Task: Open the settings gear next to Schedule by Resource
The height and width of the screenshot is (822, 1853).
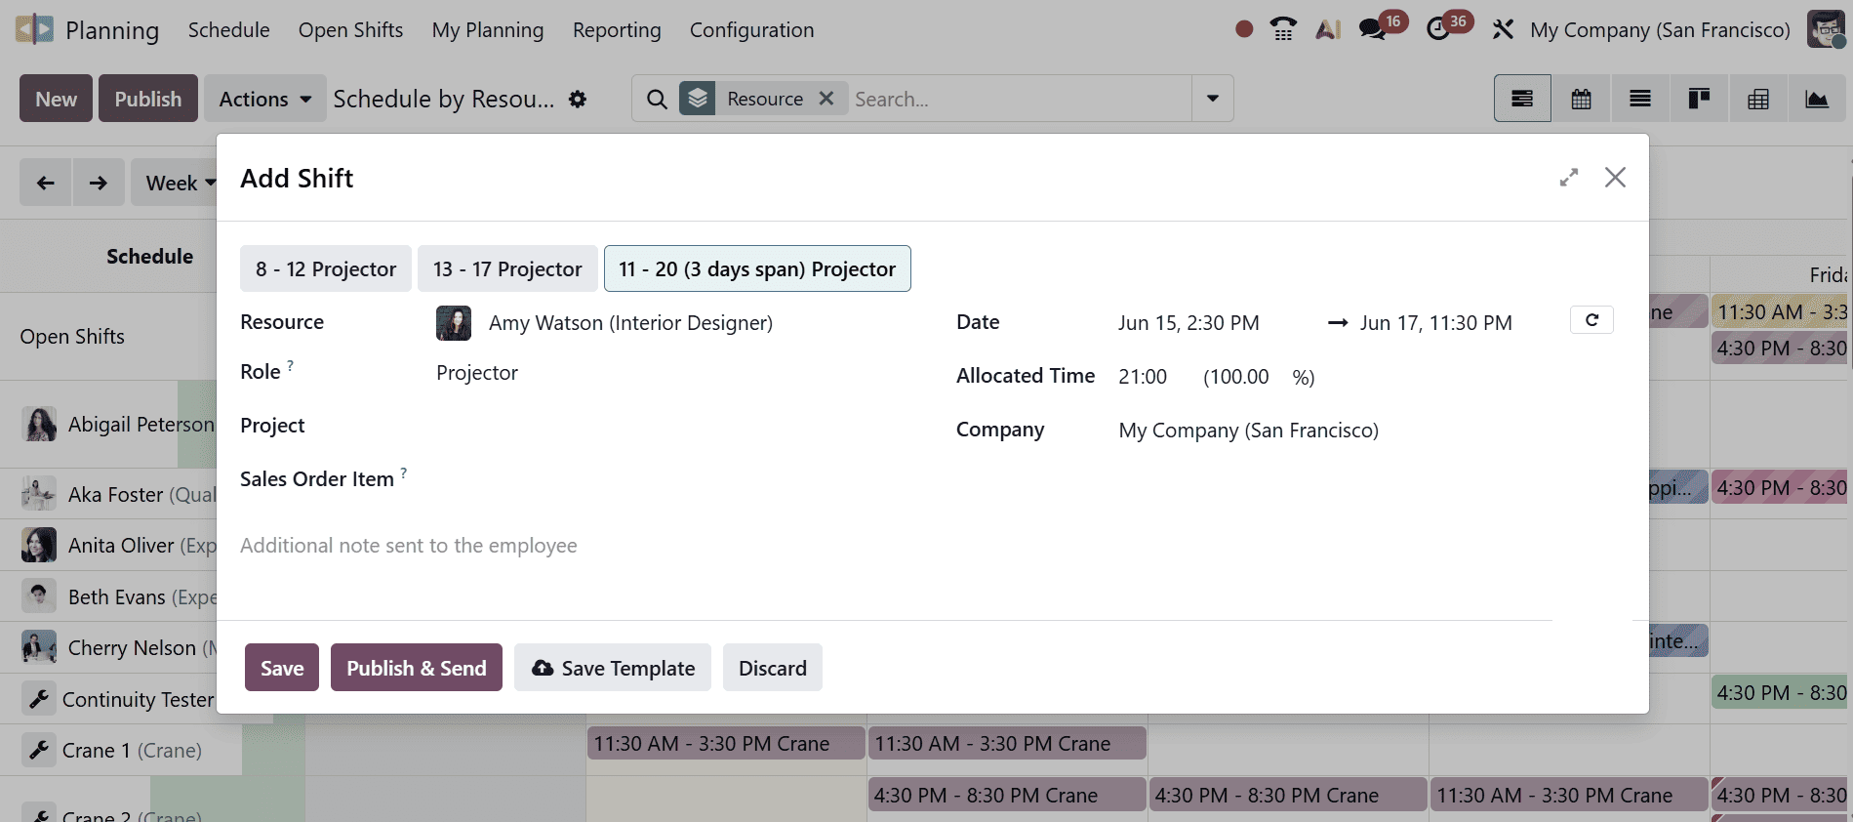Action: tap(578, 99)
